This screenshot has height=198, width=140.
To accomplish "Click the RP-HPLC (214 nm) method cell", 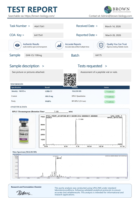I will [79, 101].
